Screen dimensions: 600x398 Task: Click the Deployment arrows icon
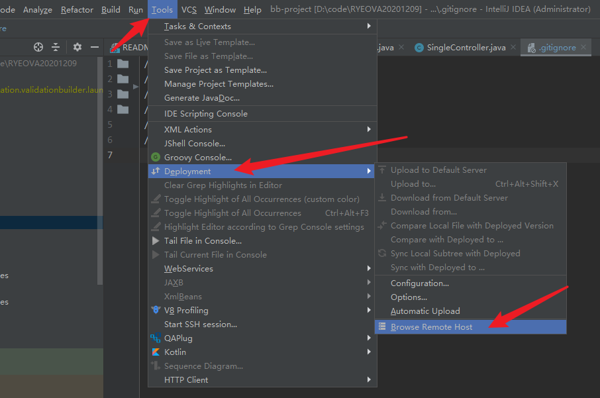(156, 171)
